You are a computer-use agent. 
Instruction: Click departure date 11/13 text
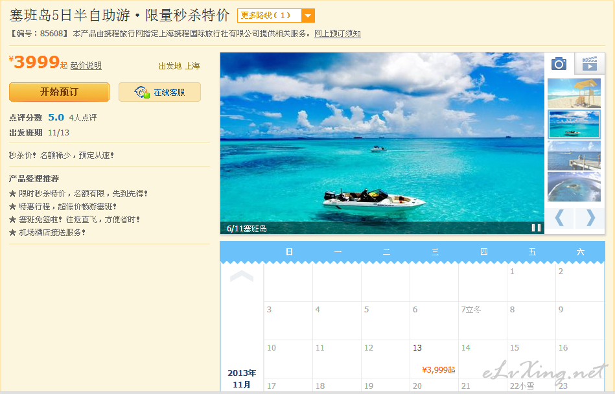(58, 133)
